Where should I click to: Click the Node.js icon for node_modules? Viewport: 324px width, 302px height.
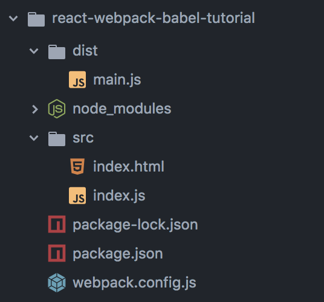(x=57, y=109)
